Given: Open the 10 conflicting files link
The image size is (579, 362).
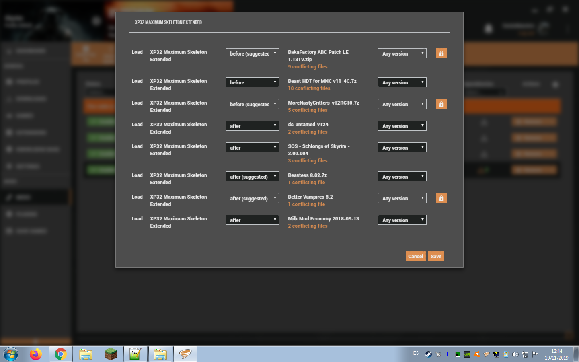Looking at the screenshot, I should 309,88.
